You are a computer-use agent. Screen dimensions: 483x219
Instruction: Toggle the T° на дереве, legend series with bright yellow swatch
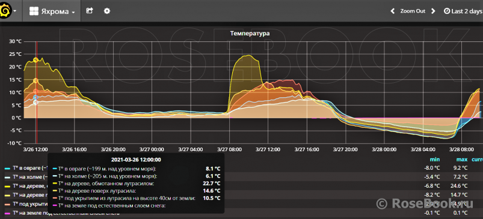(x=30, y=186)
